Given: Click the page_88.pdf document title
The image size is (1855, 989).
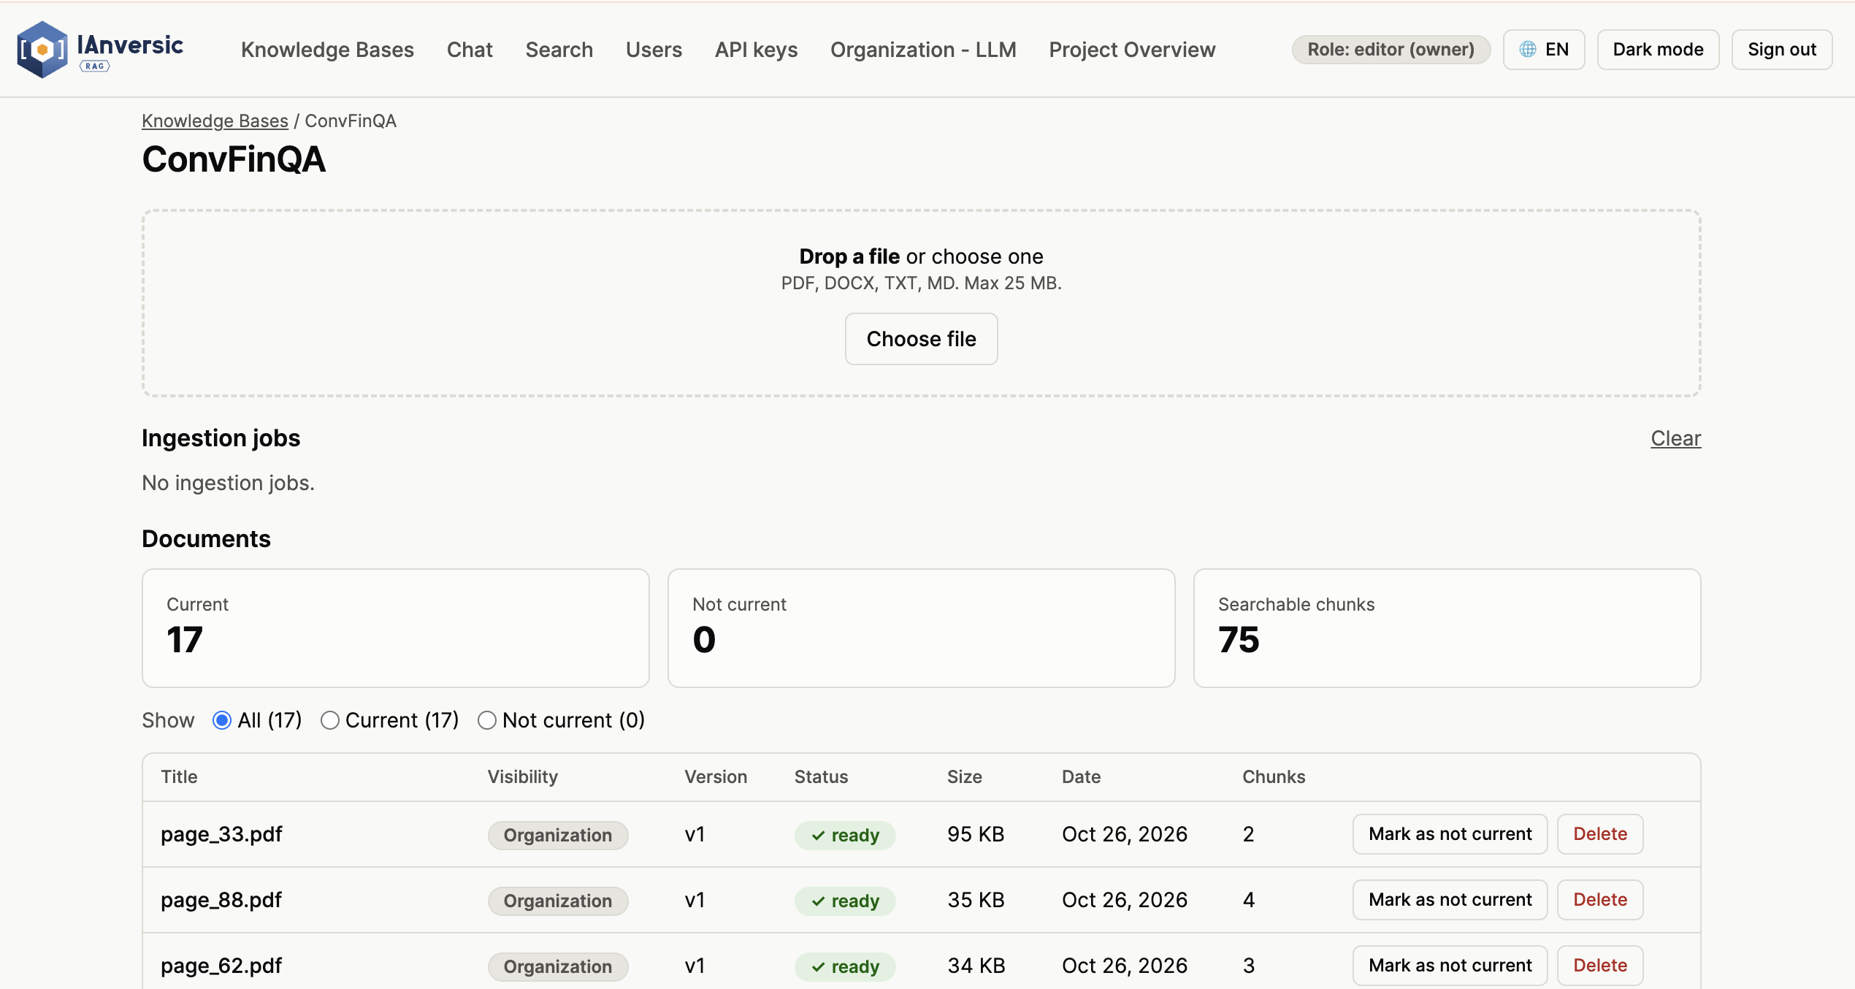Looking at the screenshot, I should 221,900.
